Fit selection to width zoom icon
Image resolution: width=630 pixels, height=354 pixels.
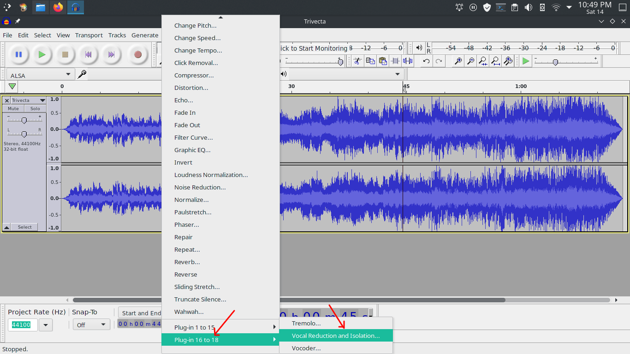[x=483, y=61]
